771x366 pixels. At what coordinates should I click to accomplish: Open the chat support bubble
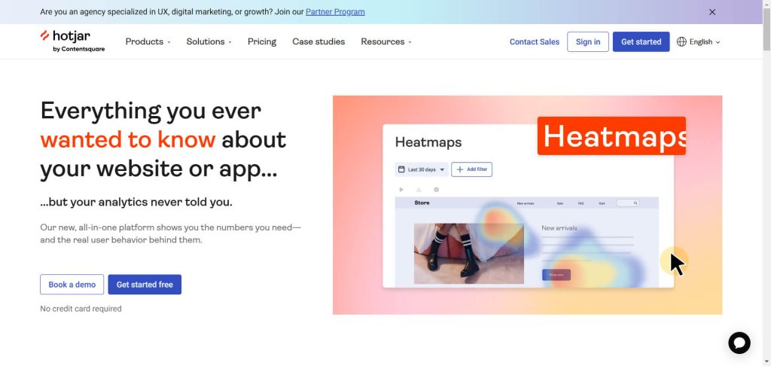click(x=739, y=343)
